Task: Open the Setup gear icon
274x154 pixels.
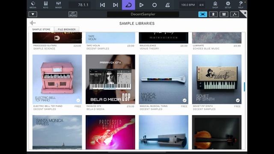Action: [x=228, y=5]
